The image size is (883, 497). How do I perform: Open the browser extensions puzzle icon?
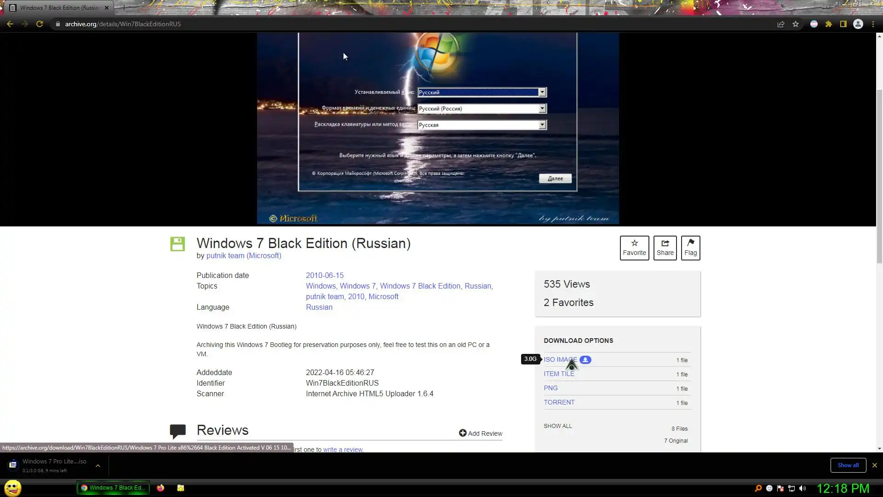(x=829, y=24)
